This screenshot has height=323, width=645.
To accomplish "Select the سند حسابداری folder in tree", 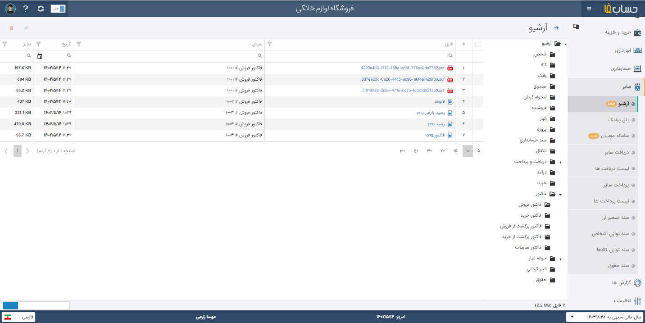I will (533, 140).
